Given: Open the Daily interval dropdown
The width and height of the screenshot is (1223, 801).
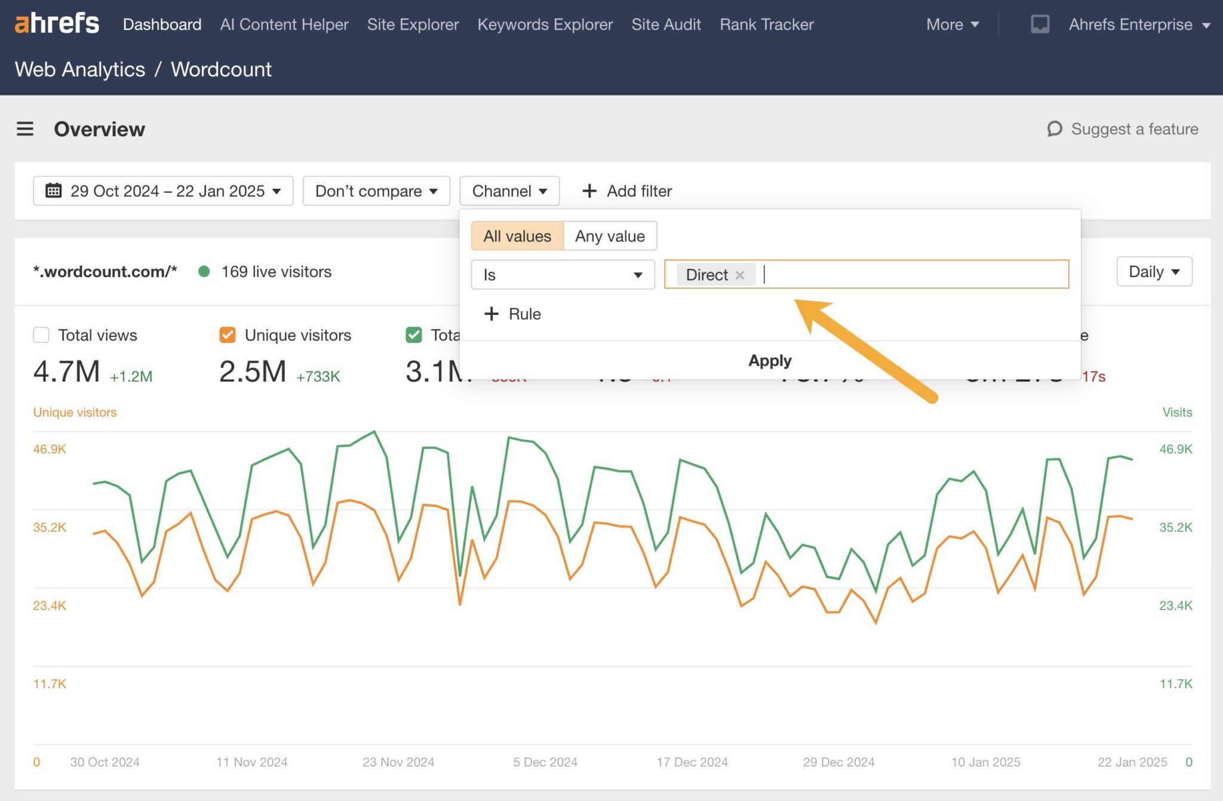Looking at the screenshot, I should (1154, 271).
